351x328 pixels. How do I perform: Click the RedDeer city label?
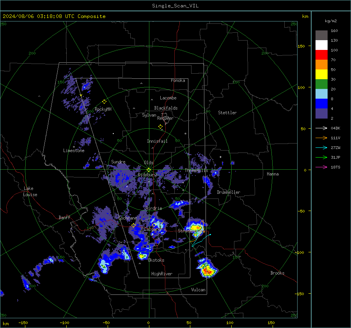(165, 118)
